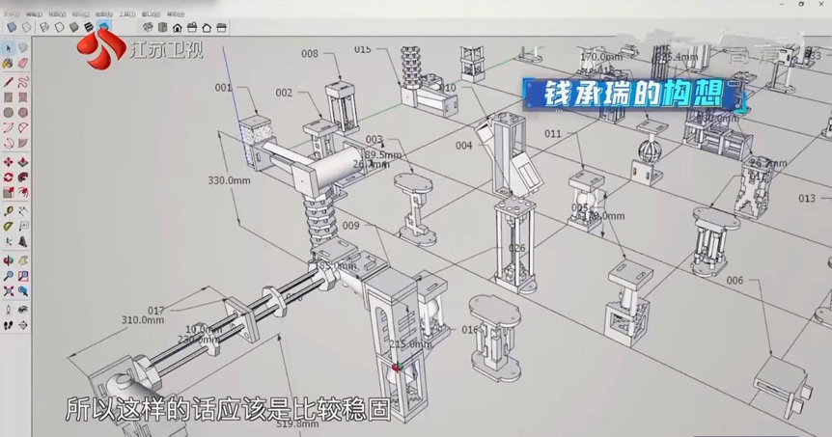Viewport: 832px width, 437px height.
Task: Open the 工具 (Tools) menu
Action: click(126, 14)
